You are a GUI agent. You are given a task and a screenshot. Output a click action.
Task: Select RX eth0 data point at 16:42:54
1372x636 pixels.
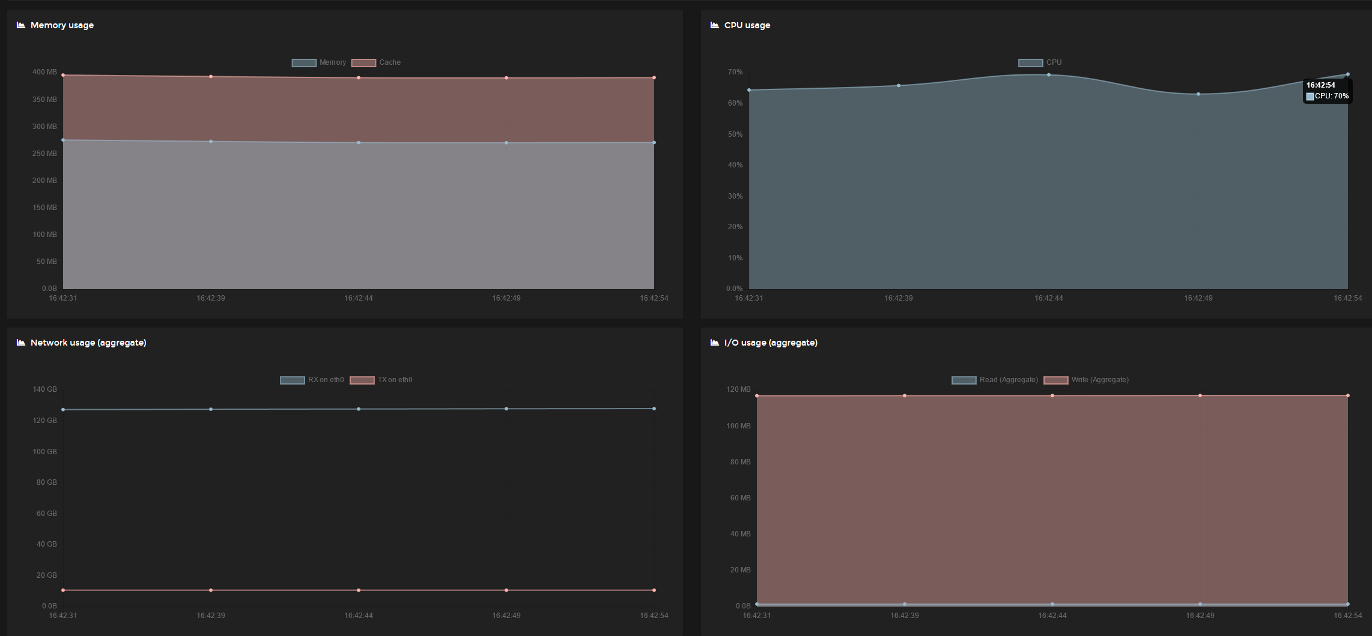[x=654, y=409]
